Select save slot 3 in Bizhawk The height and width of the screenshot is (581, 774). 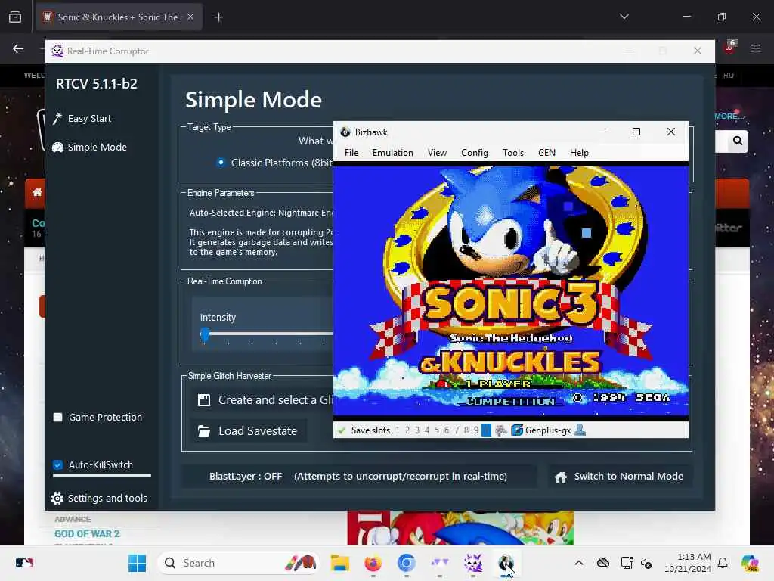[x=417, y=430]
